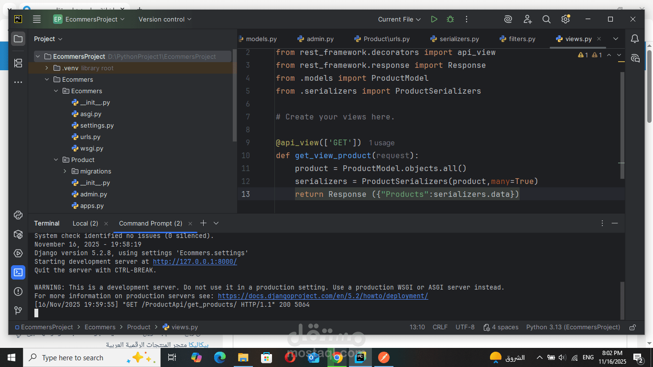Switch to the serializers.py tab

pyautogui.click(x=455, y=39)
